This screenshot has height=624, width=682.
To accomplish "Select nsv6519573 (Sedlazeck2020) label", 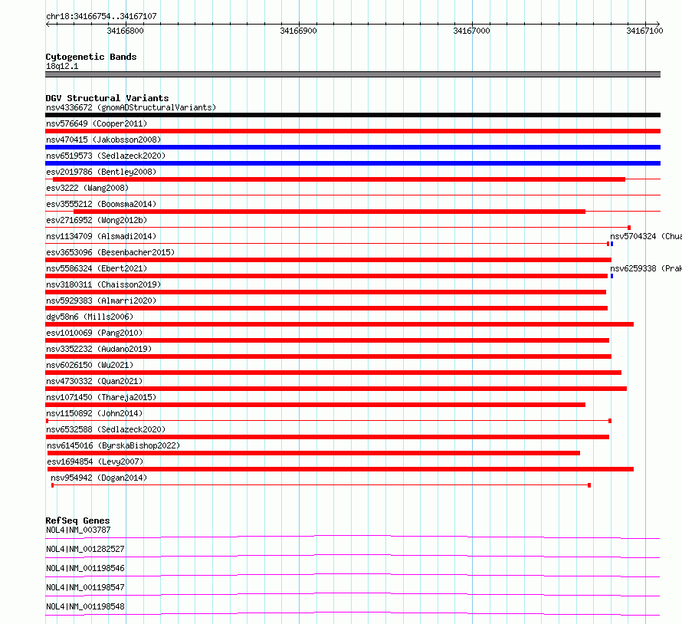I will pos(106,156).
